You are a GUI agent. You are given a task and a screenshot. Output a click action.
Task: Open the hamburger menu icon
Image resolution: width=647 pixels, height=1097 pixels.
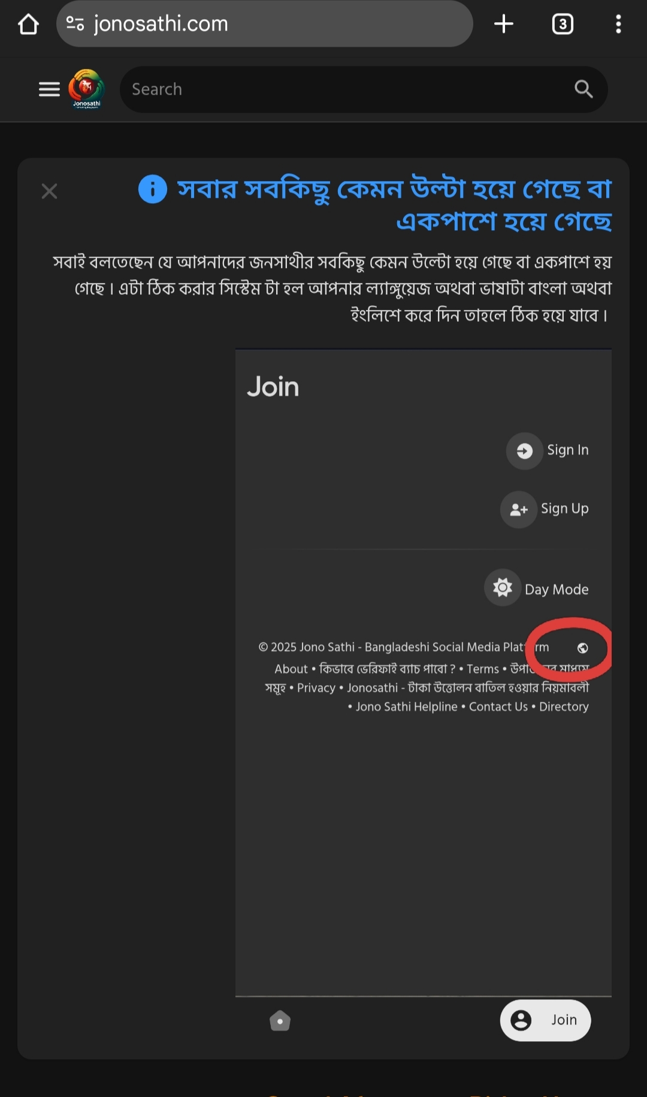pos(49,89)
